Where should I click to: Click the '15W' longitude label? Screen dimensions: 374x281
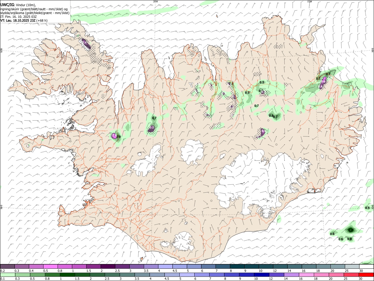(x=309, y=1)
